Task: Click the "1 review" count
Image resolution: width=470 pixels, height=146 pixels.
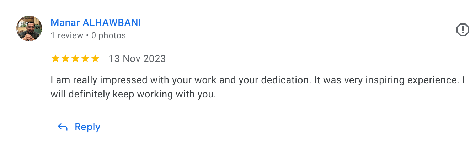Action: (67, 35)
